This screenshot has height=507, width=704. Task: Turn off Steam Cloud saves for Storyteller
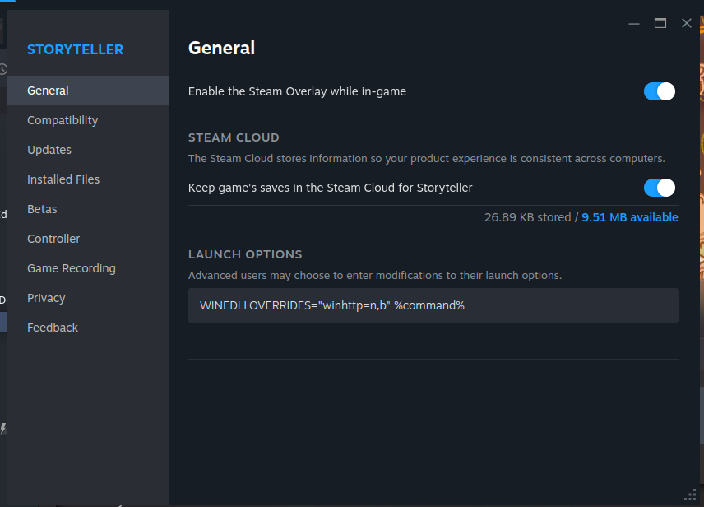click(659, 188)
